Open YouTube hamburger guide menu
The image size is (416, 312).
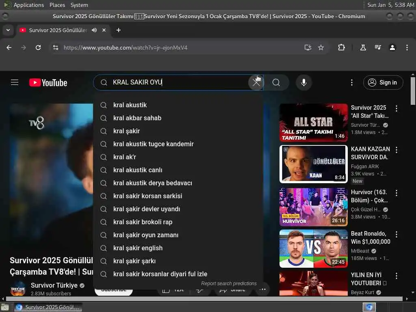coord(15,82)
